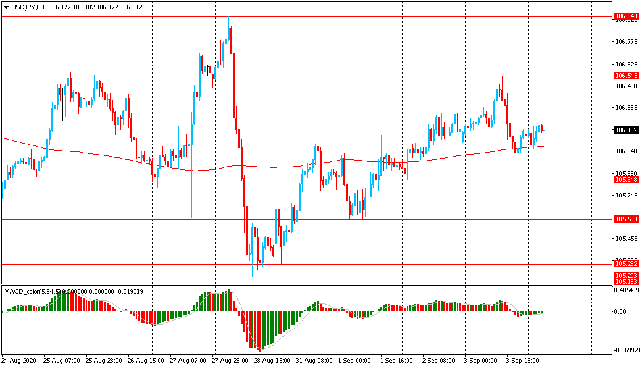Click the 0.405439 MACD scale value
Image resolution: width=642 pixels, height=368 pixels.
pos(627,290)
